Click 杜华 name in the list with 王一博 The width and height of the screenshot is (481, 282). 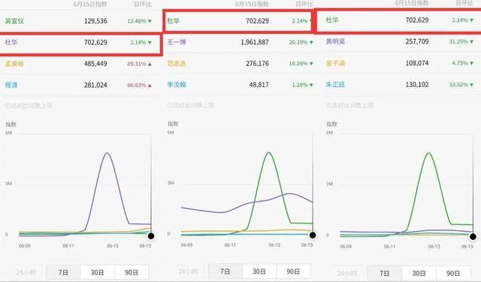[174, 21]
